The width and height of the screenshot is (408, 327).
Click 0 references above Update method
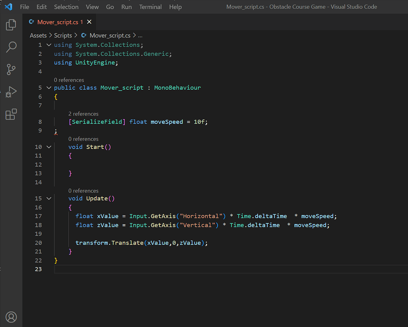click(83, 190)
